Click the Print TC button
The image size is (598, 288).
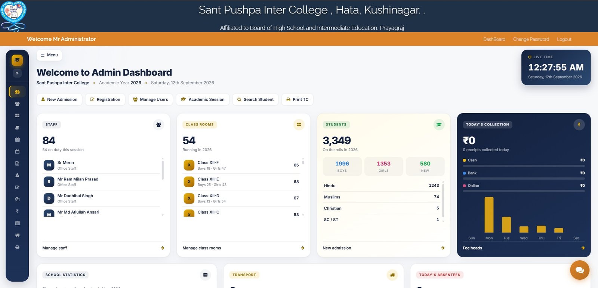pyautogui.click(x=298, y=99)
